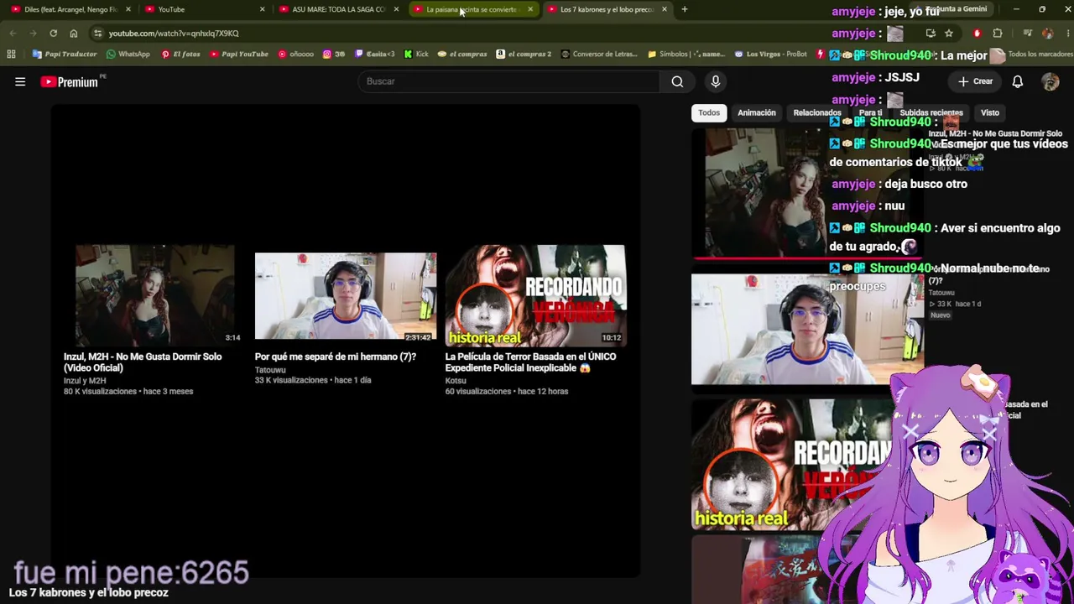Image resolution: width=1074 pixels, height=604 pixels.
Task: Play end-screen 'Recordando Verónica' thumbnail
Action: pyautogui.click(x=535, y=295)
